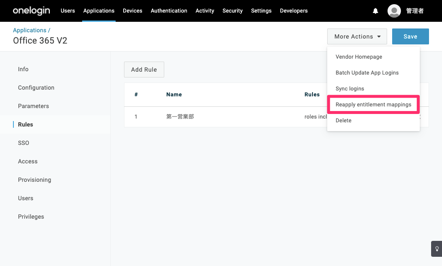442x266 pixels.
Task: Switch to the SSO tab
Action: click(x=23, y=143)
